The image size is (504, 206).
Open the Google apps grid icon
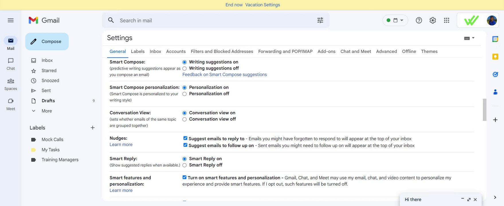[446, 20]
